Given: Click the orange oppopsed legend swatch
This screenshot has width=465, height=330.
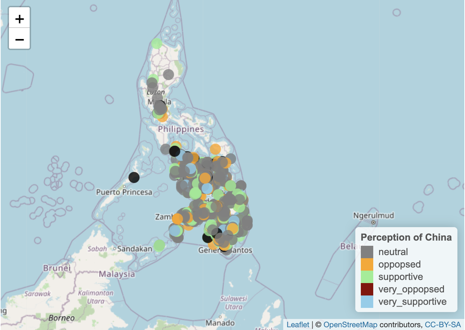Looking at the screenshot, I should point(367,264).
